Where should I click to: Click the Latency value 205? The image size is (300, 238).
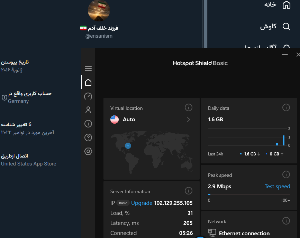188,223
